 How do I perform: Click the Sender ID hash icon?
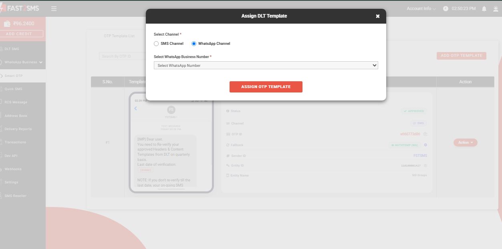point(228,156)
